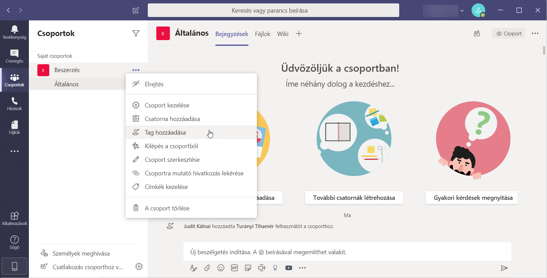Click the GIF icon in compose toolbar
547x278 pixels.
coord(234,268)
